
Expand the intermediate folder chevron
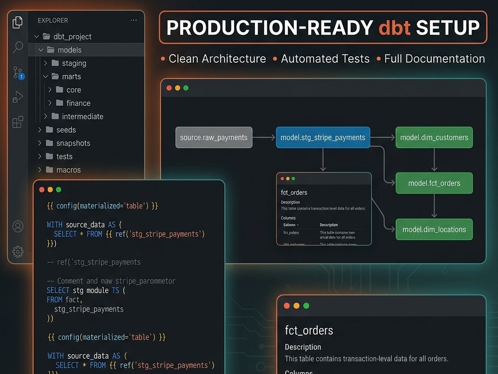(x=45, y=116)
